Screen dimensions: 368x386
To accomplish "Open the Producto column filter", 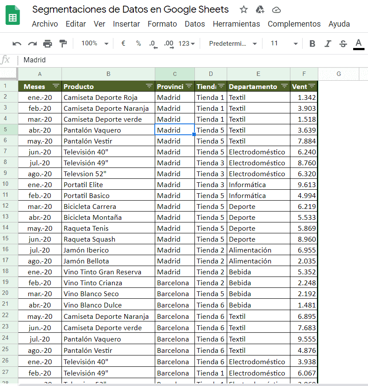I will [149, 86].
